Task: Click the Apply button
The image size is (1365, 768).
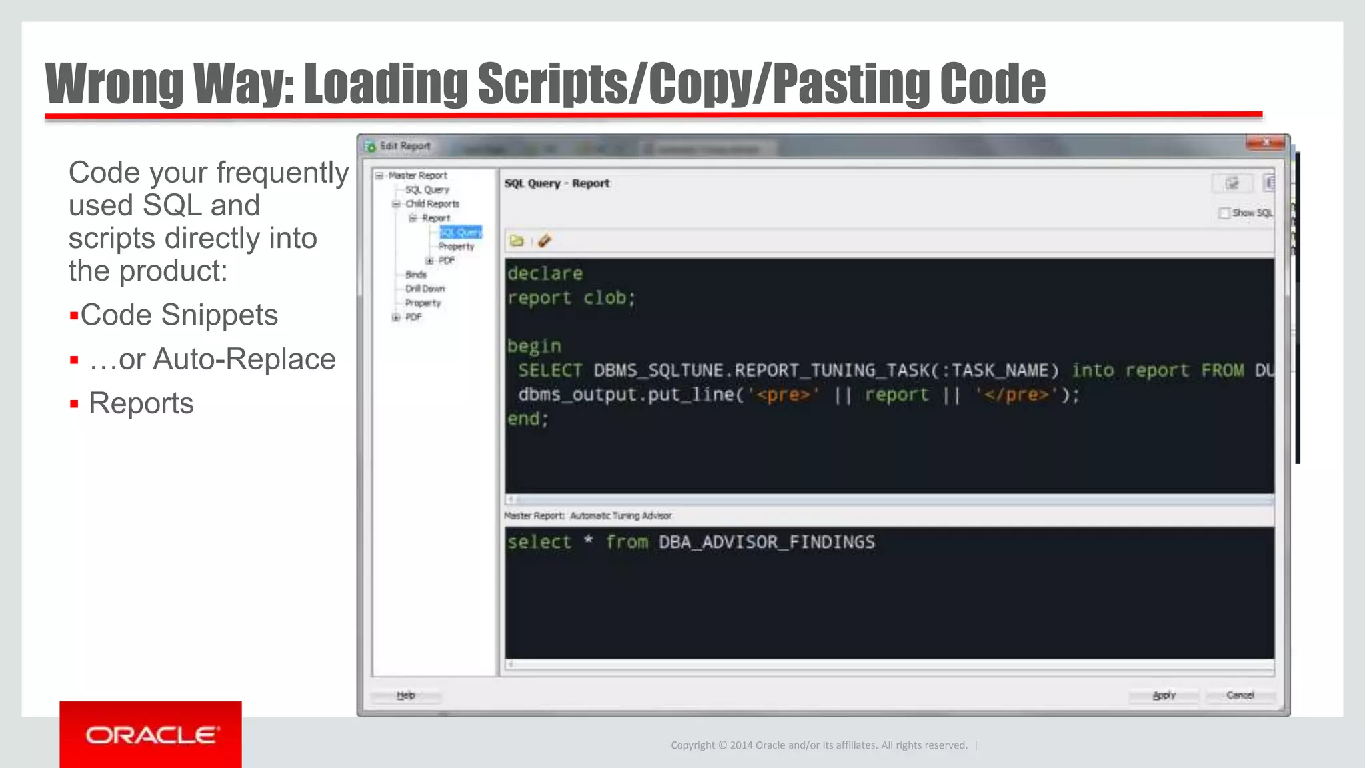Action: [1164, 695]
